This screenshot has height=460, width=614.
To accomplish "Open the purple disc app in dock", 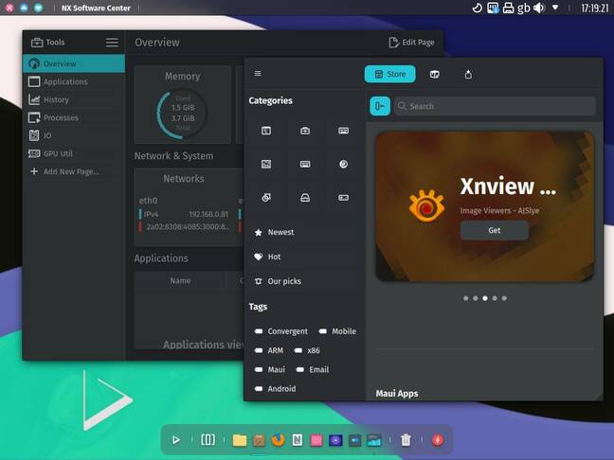I will click(x=335, y=440).
